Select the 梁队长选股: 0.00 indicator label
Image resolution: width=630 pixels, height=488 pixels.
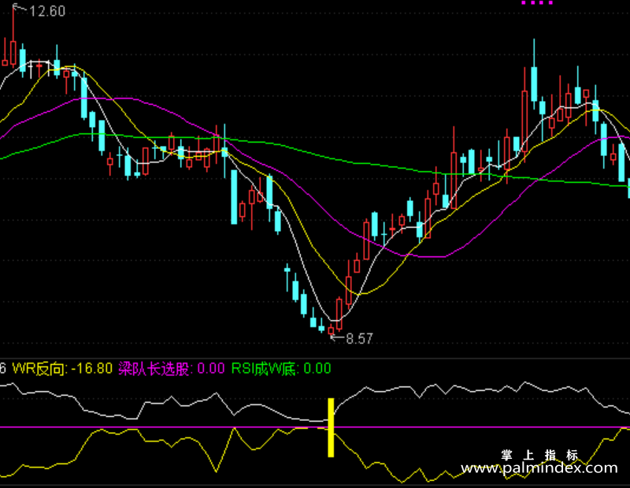point(172,368)
